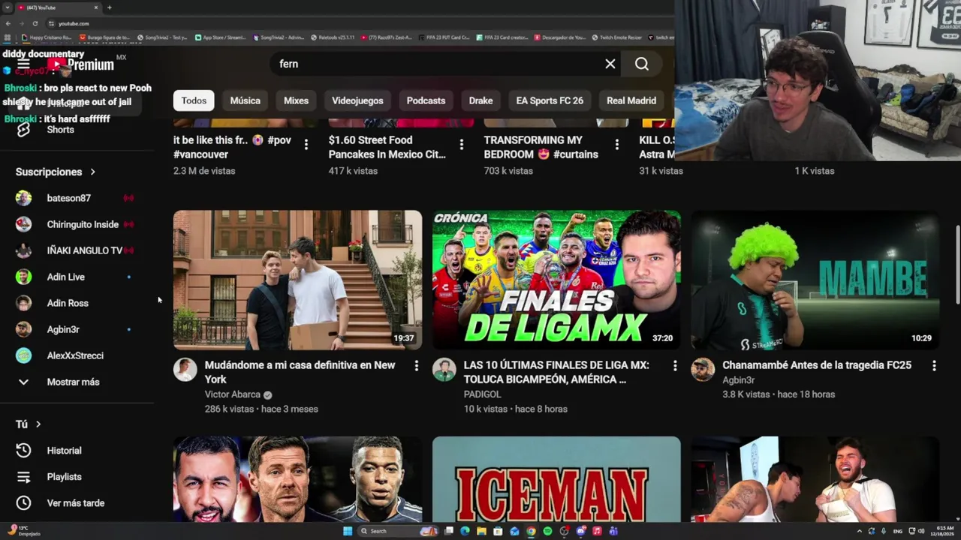Open options menu for Mudándome a mi casa video
Image resolution: width=961 pixels, height=540 pixels.
416,366
